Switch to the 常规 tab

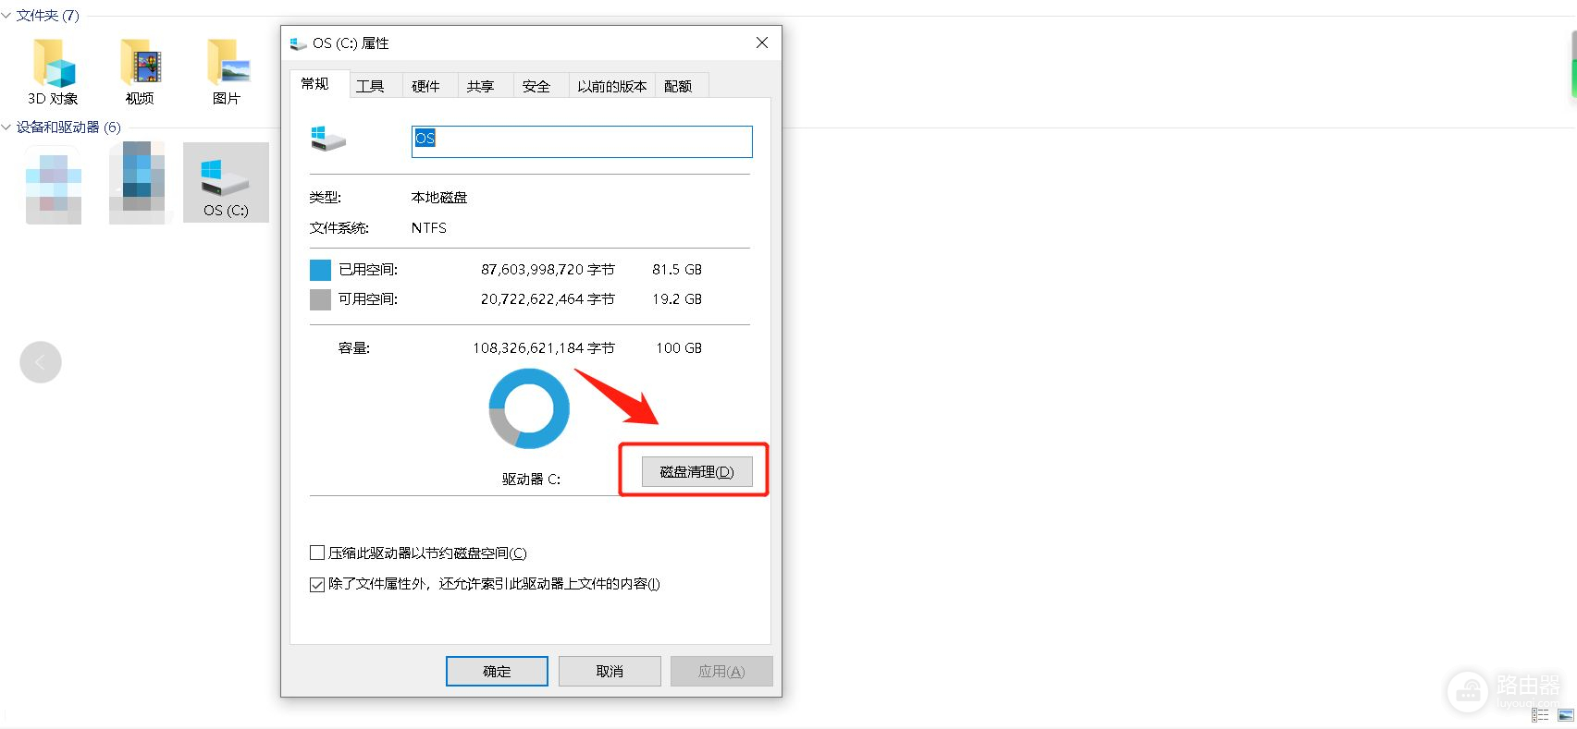(x=315, y=84)
